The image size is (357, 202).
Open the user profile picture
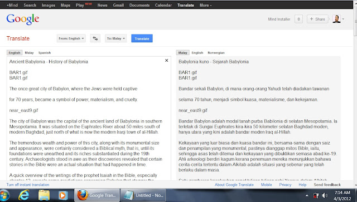(336, 19)
